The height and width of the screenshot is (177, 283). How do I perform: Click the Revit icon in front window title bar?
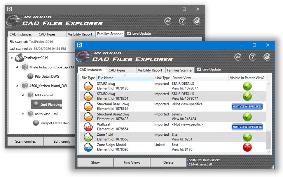point(80,45)
